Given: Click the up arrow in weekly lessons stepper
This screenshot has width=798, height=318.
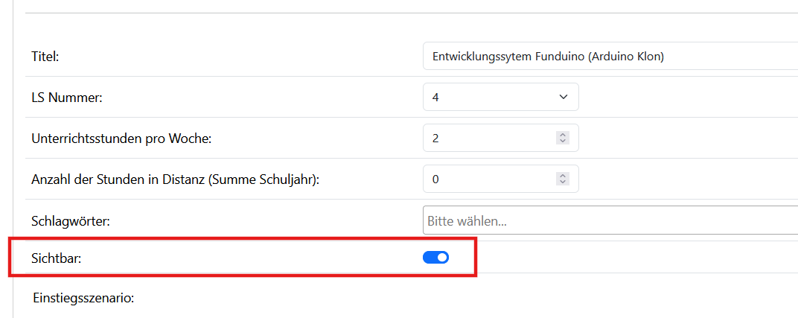Looking at the screenshot, I should pos(563,135).
